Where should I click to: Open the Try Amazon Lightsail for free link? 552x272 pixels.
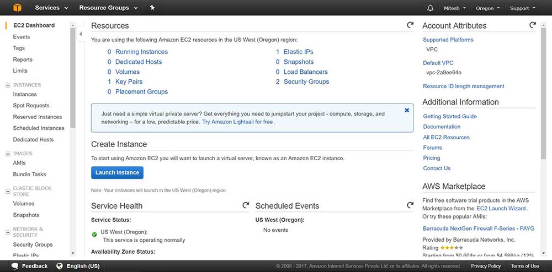[x=237, y=122]
